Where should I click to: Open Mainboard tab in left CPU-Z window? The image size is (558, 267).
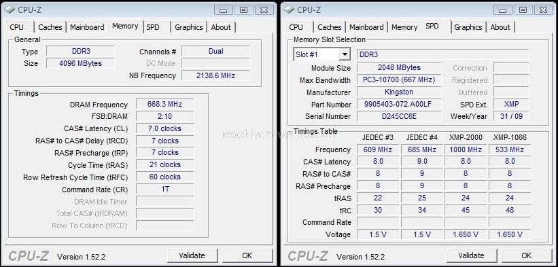[87, 27]
